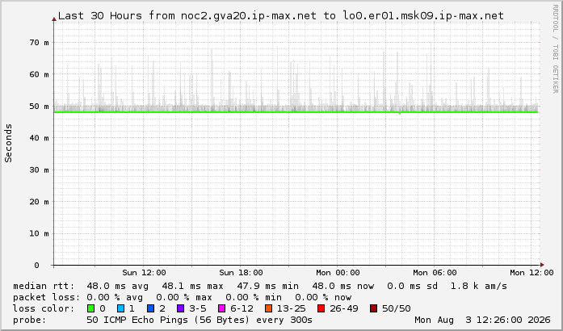
Task: Click the orange loss swatch for 13-25
Action: [x=268, y=308]
